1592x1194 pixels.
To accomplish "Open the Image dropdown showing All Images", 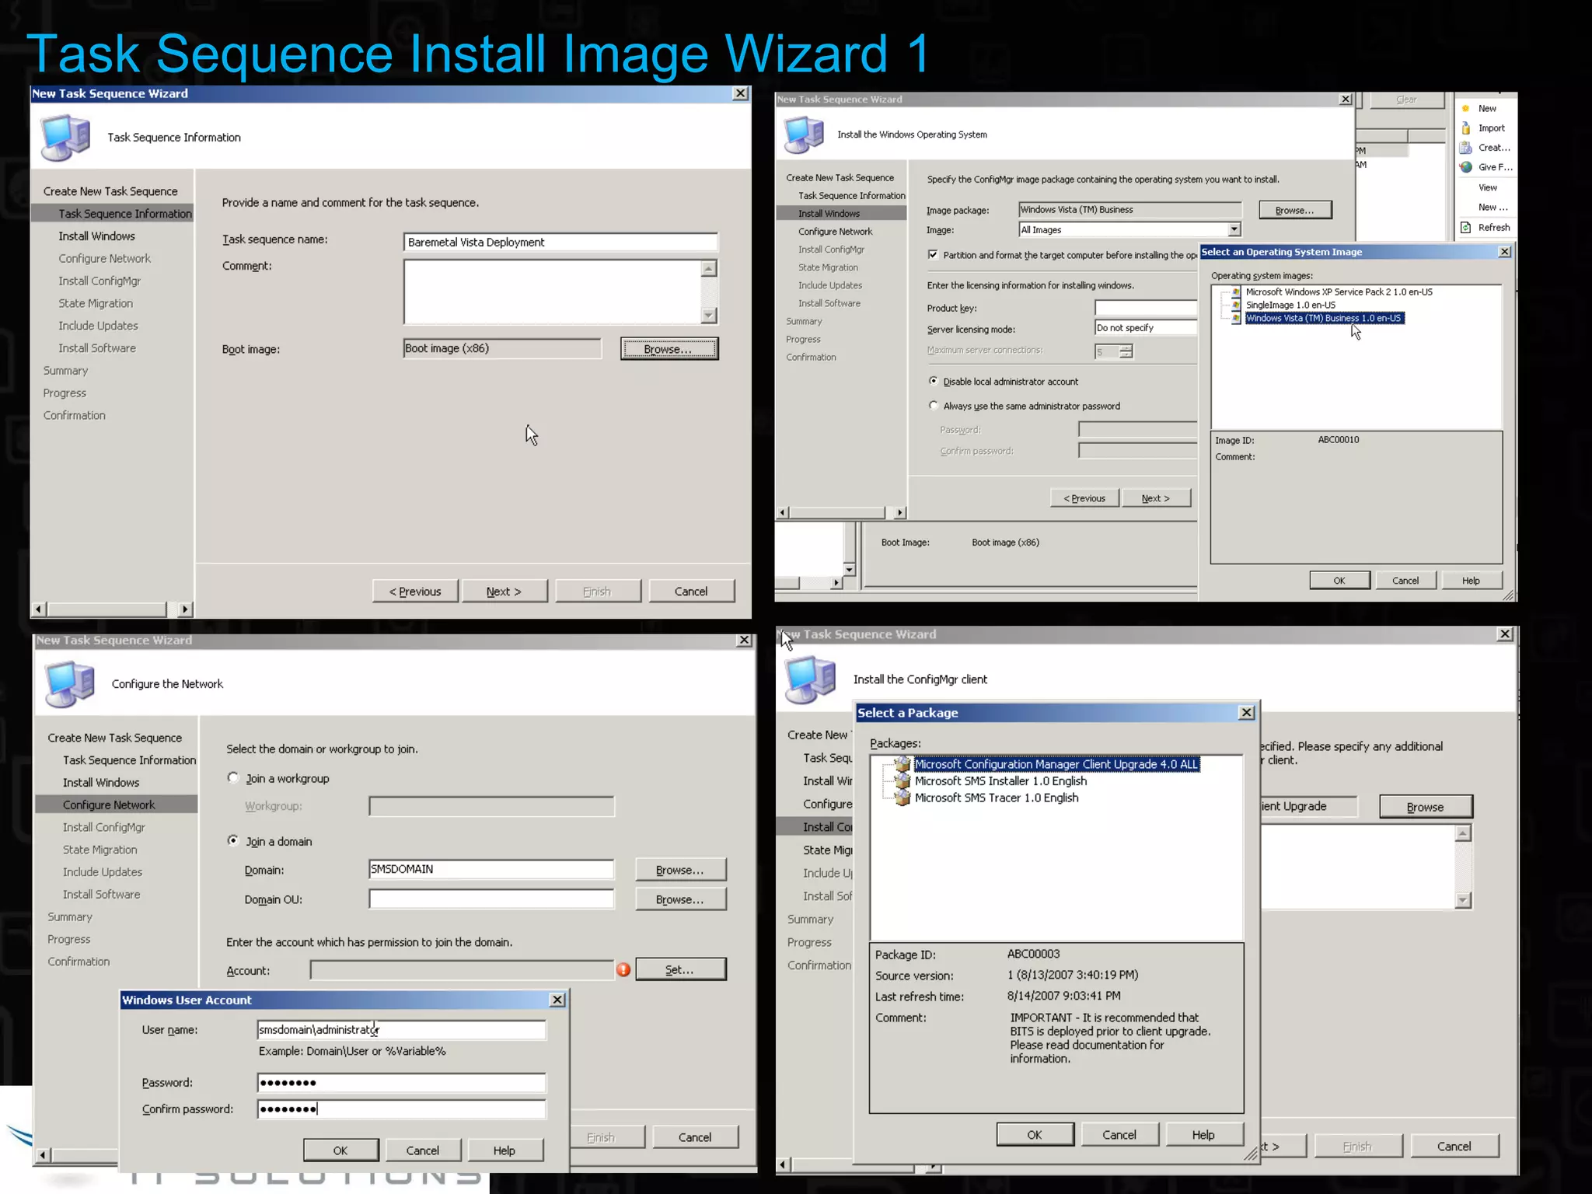I will click(1234, 229).
